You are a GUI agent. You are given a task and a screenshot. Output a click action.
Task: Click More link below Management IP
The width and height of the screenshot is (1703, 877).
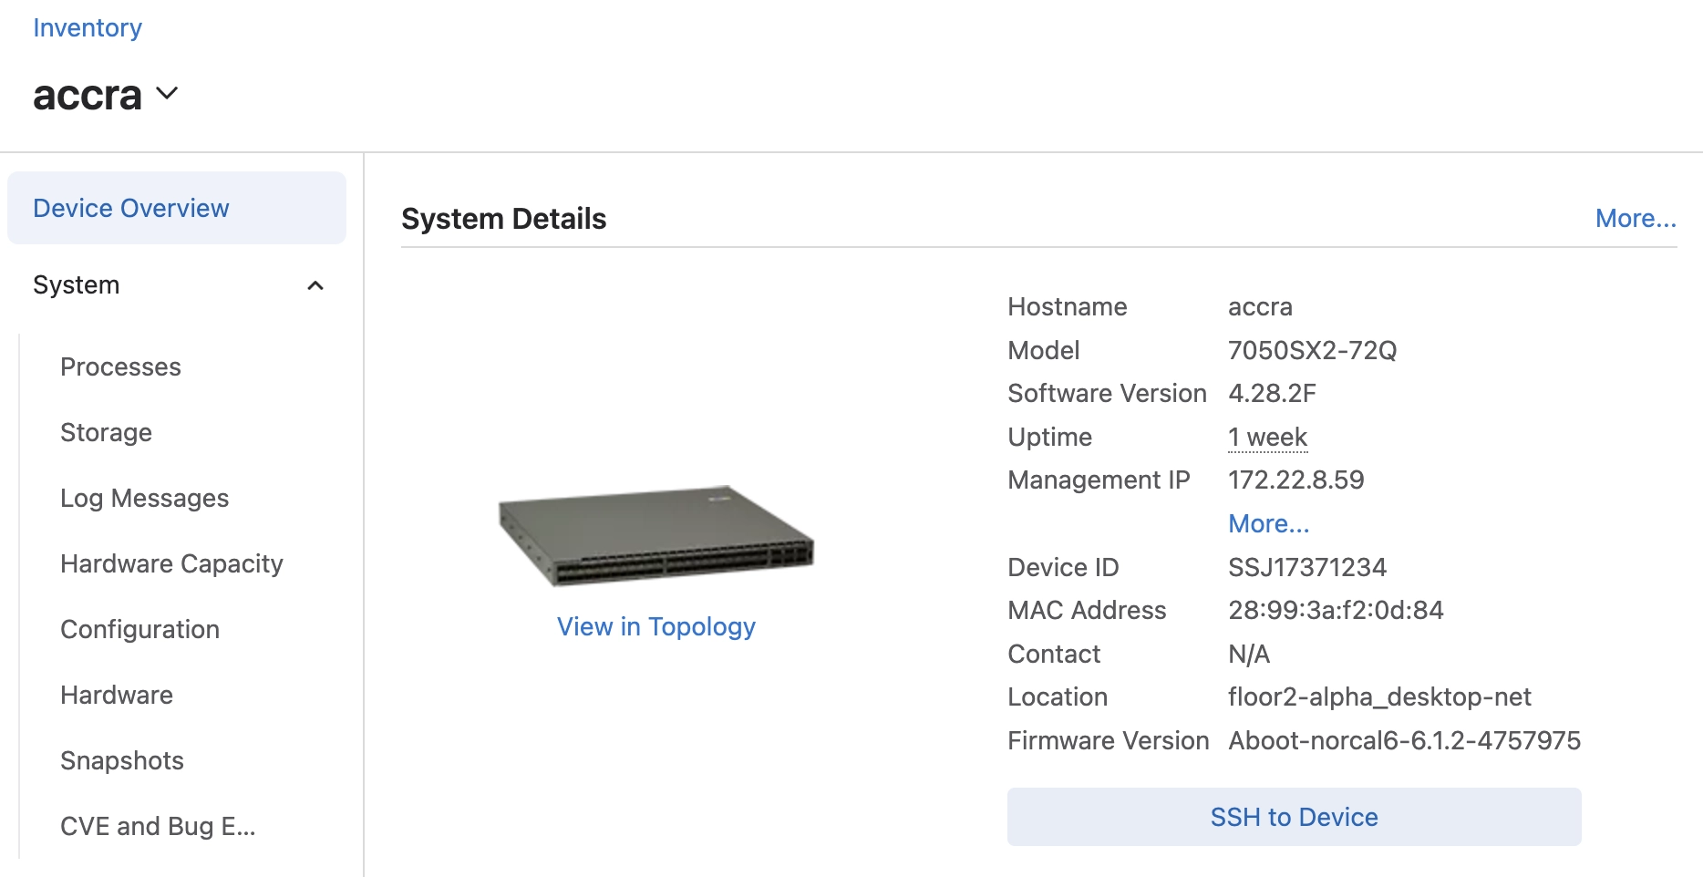1268,524
